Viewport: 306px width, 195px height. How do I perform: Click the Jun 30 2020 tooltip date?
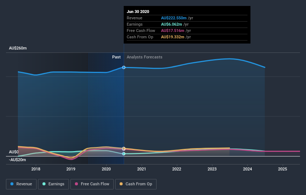[138, 12]
